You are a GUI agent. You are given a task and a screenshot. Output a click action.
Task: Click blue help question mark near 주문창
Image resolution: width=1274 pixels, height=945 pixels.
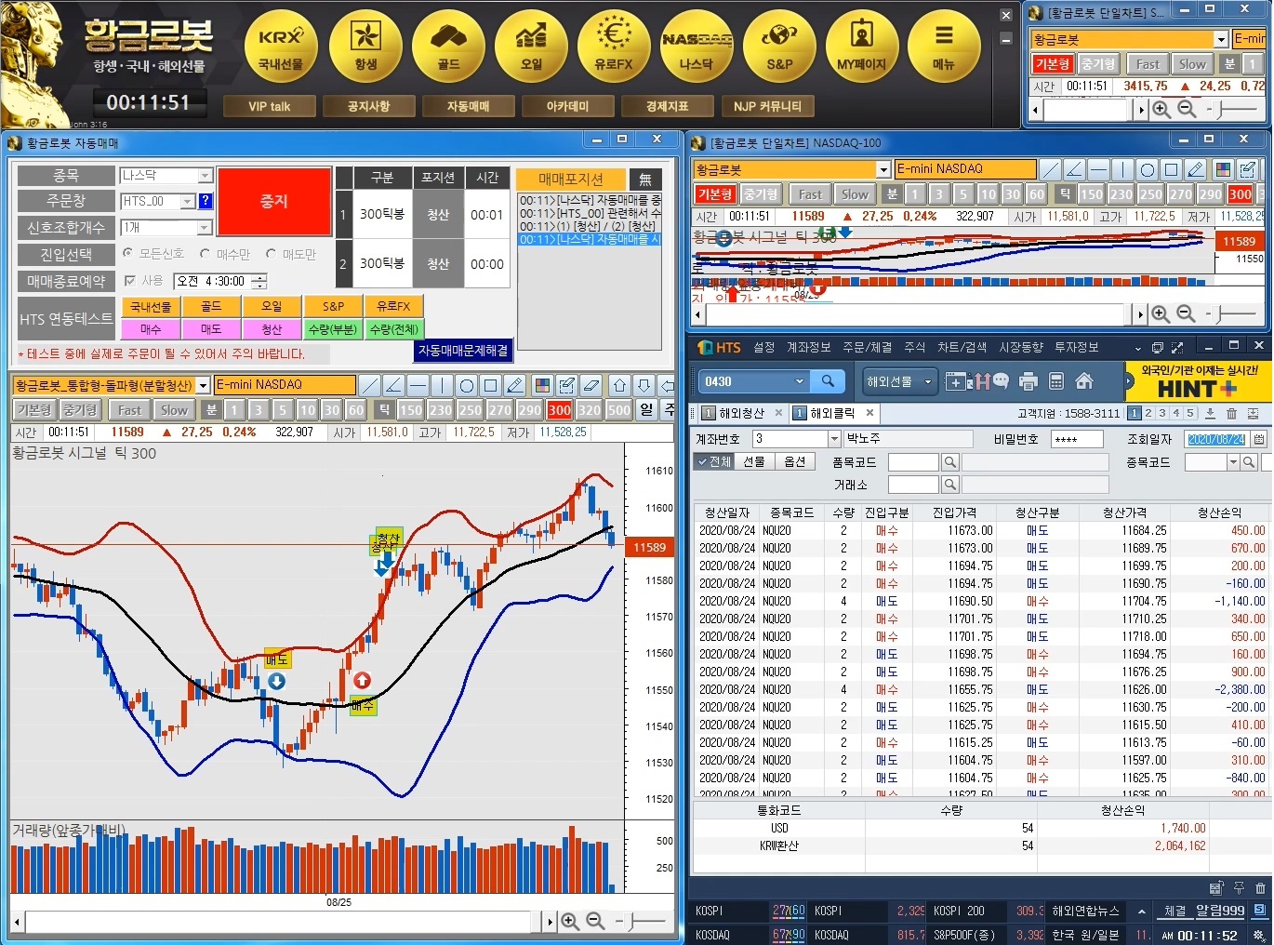click(206, 201)
